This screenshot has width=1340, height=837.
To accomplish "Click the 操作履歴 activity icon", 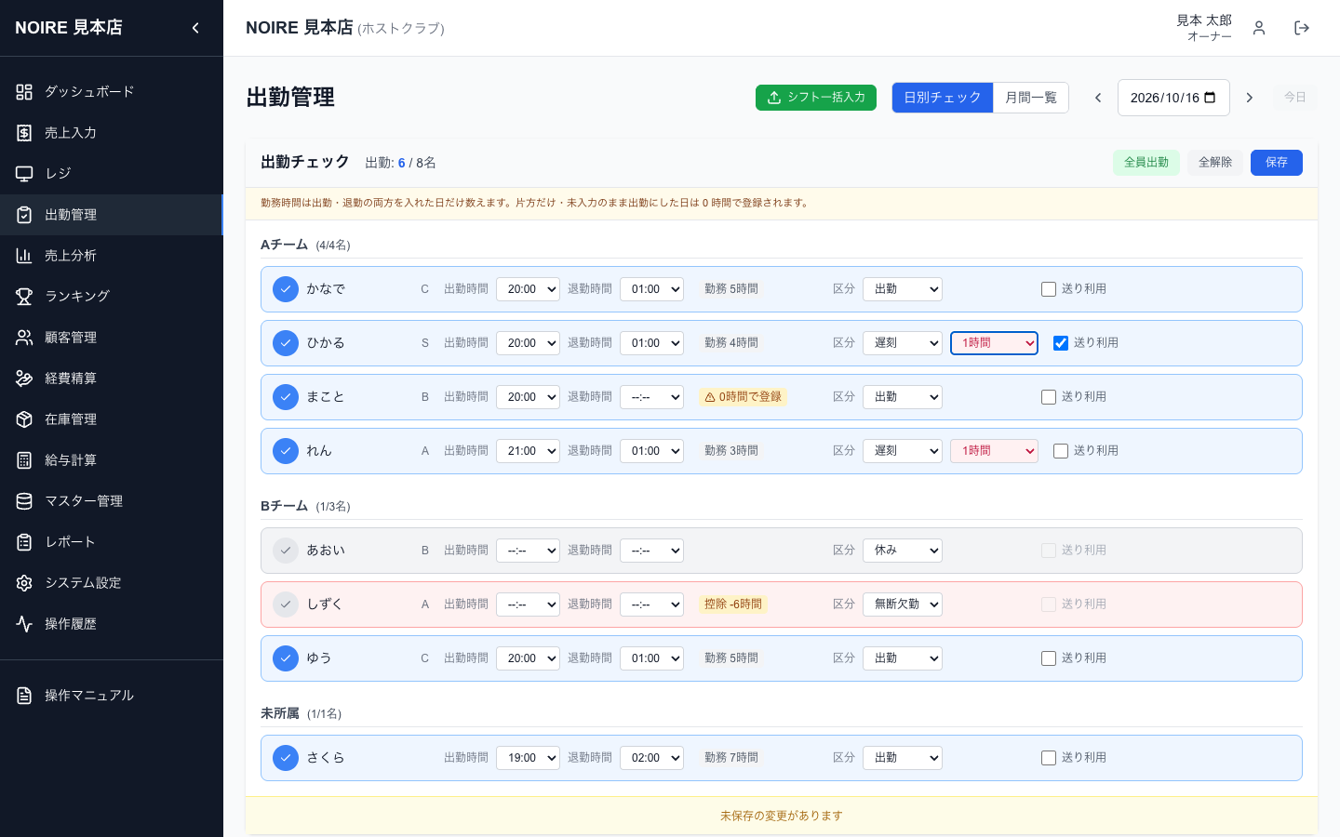I will 24,624.
